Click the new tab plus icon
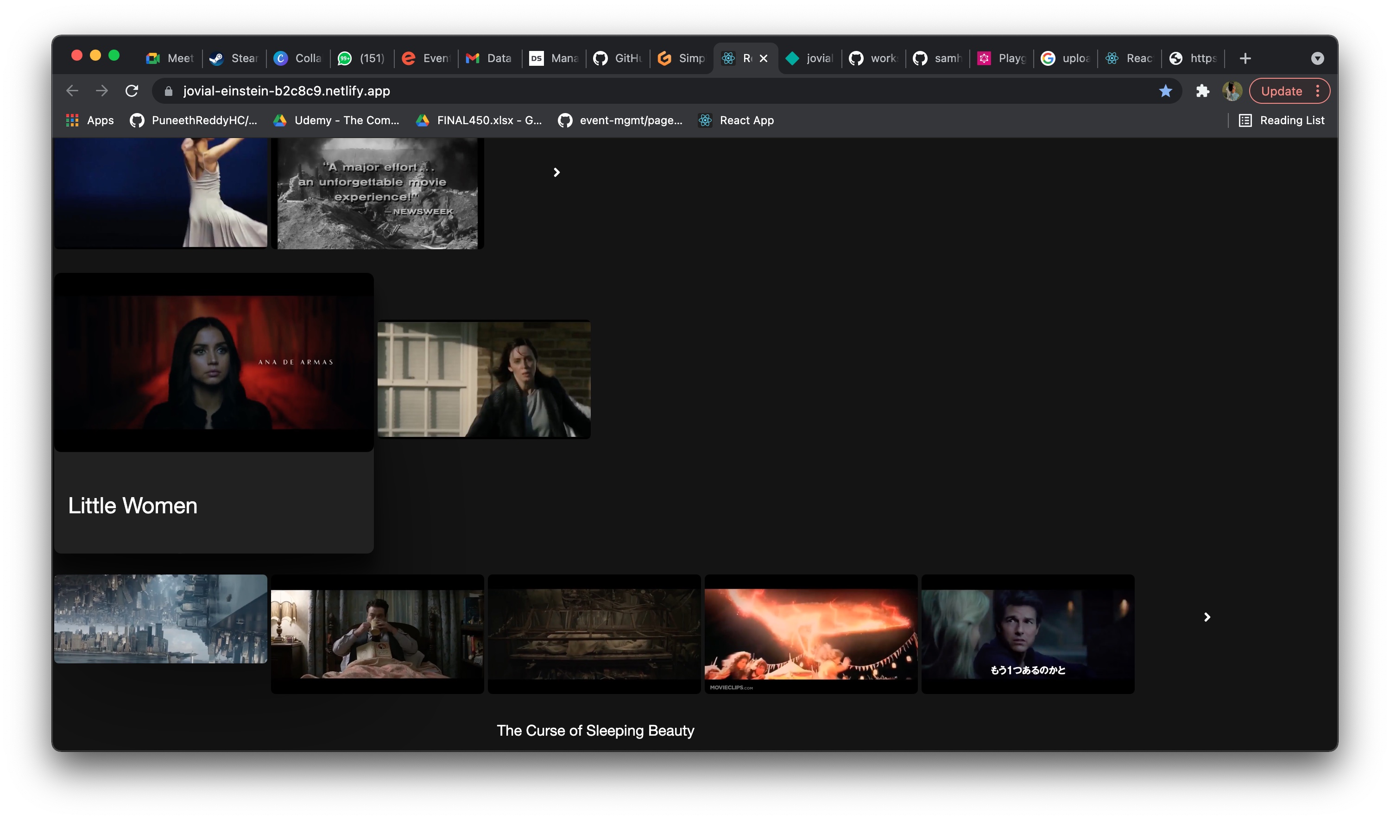The height and width of the screenshot is (820, 1390). click(1245, 58)
